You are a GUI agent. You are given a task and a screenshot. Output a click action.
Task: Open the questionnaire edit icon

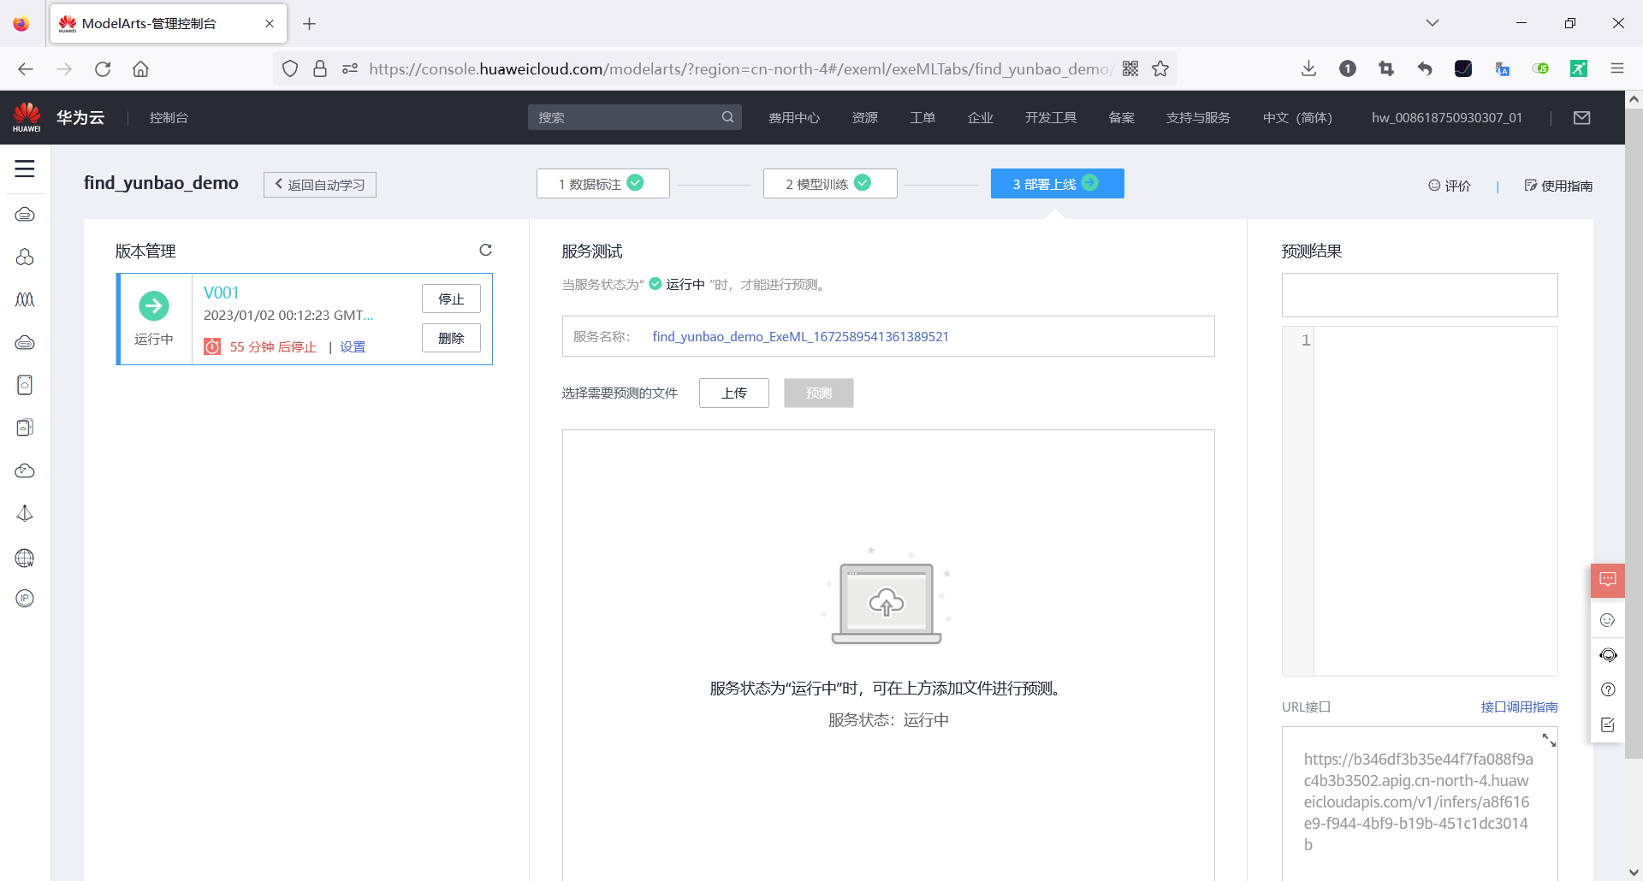click(x=1608, y=724)
